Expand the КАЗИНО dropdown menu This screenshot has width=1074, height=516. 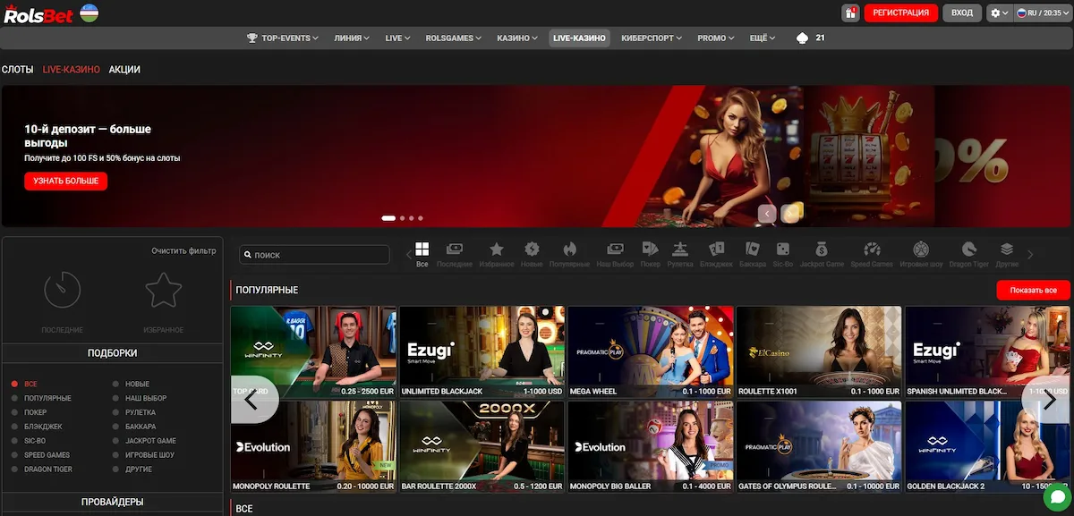517,38
